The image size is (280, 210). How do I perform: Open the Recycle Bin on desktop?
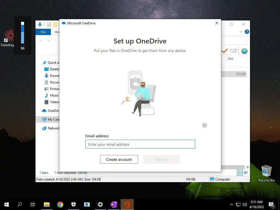[x=266, y=174]
